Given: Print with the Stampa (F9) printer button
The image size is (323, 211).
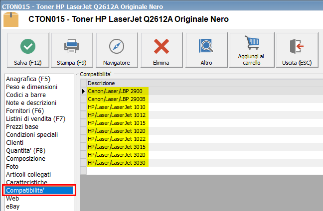Looking at the screenshot, I should point(72,50).
